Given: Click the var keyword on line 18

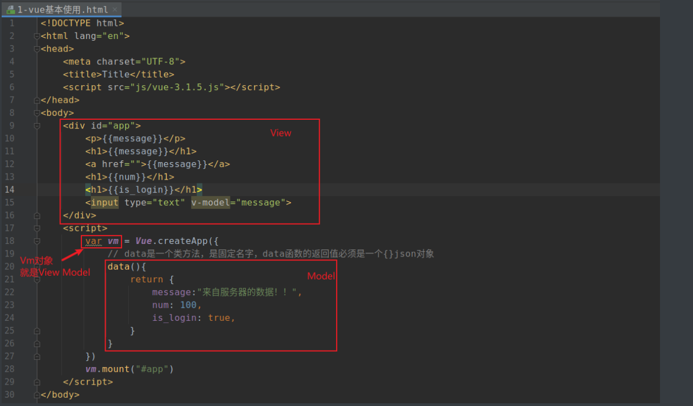Looking at the screenshot, I should 94,241.
